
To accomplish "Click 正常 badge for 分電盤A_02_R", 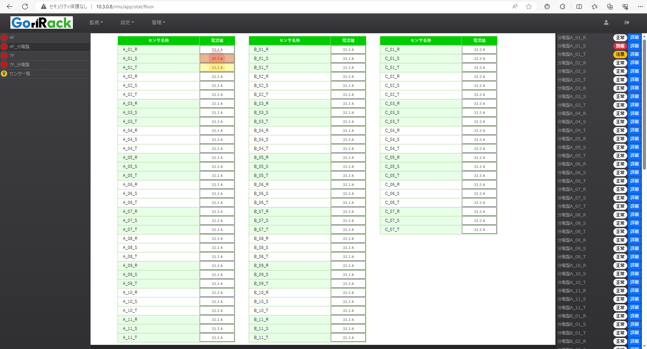I will tap(620, 63).
